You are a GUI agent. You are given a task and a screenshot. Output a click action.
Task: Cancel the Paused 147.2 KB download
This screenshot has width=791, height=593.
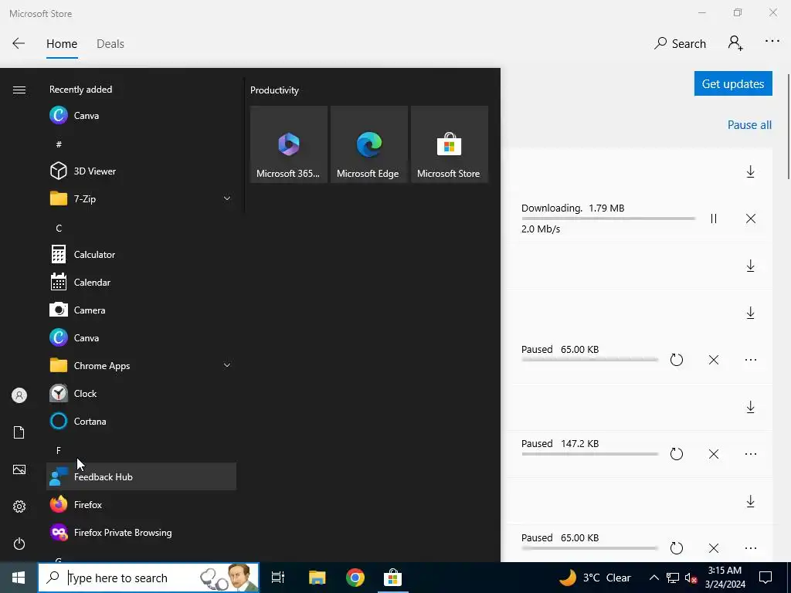(x=713, y=454)
